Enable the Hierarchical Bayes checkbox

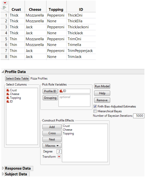(x=95, y=111)
